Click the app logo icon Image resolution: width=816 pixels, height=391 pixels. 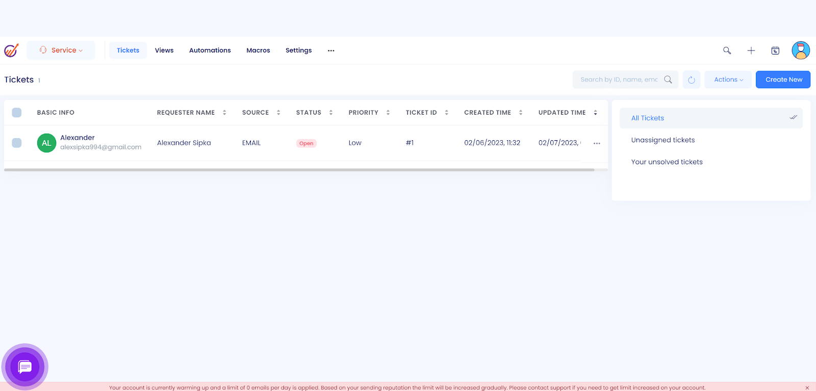[x=11, y=50]
